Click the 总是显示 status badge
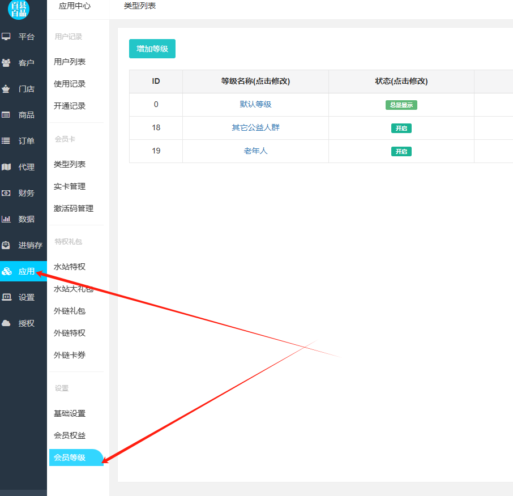 point(401,105)
